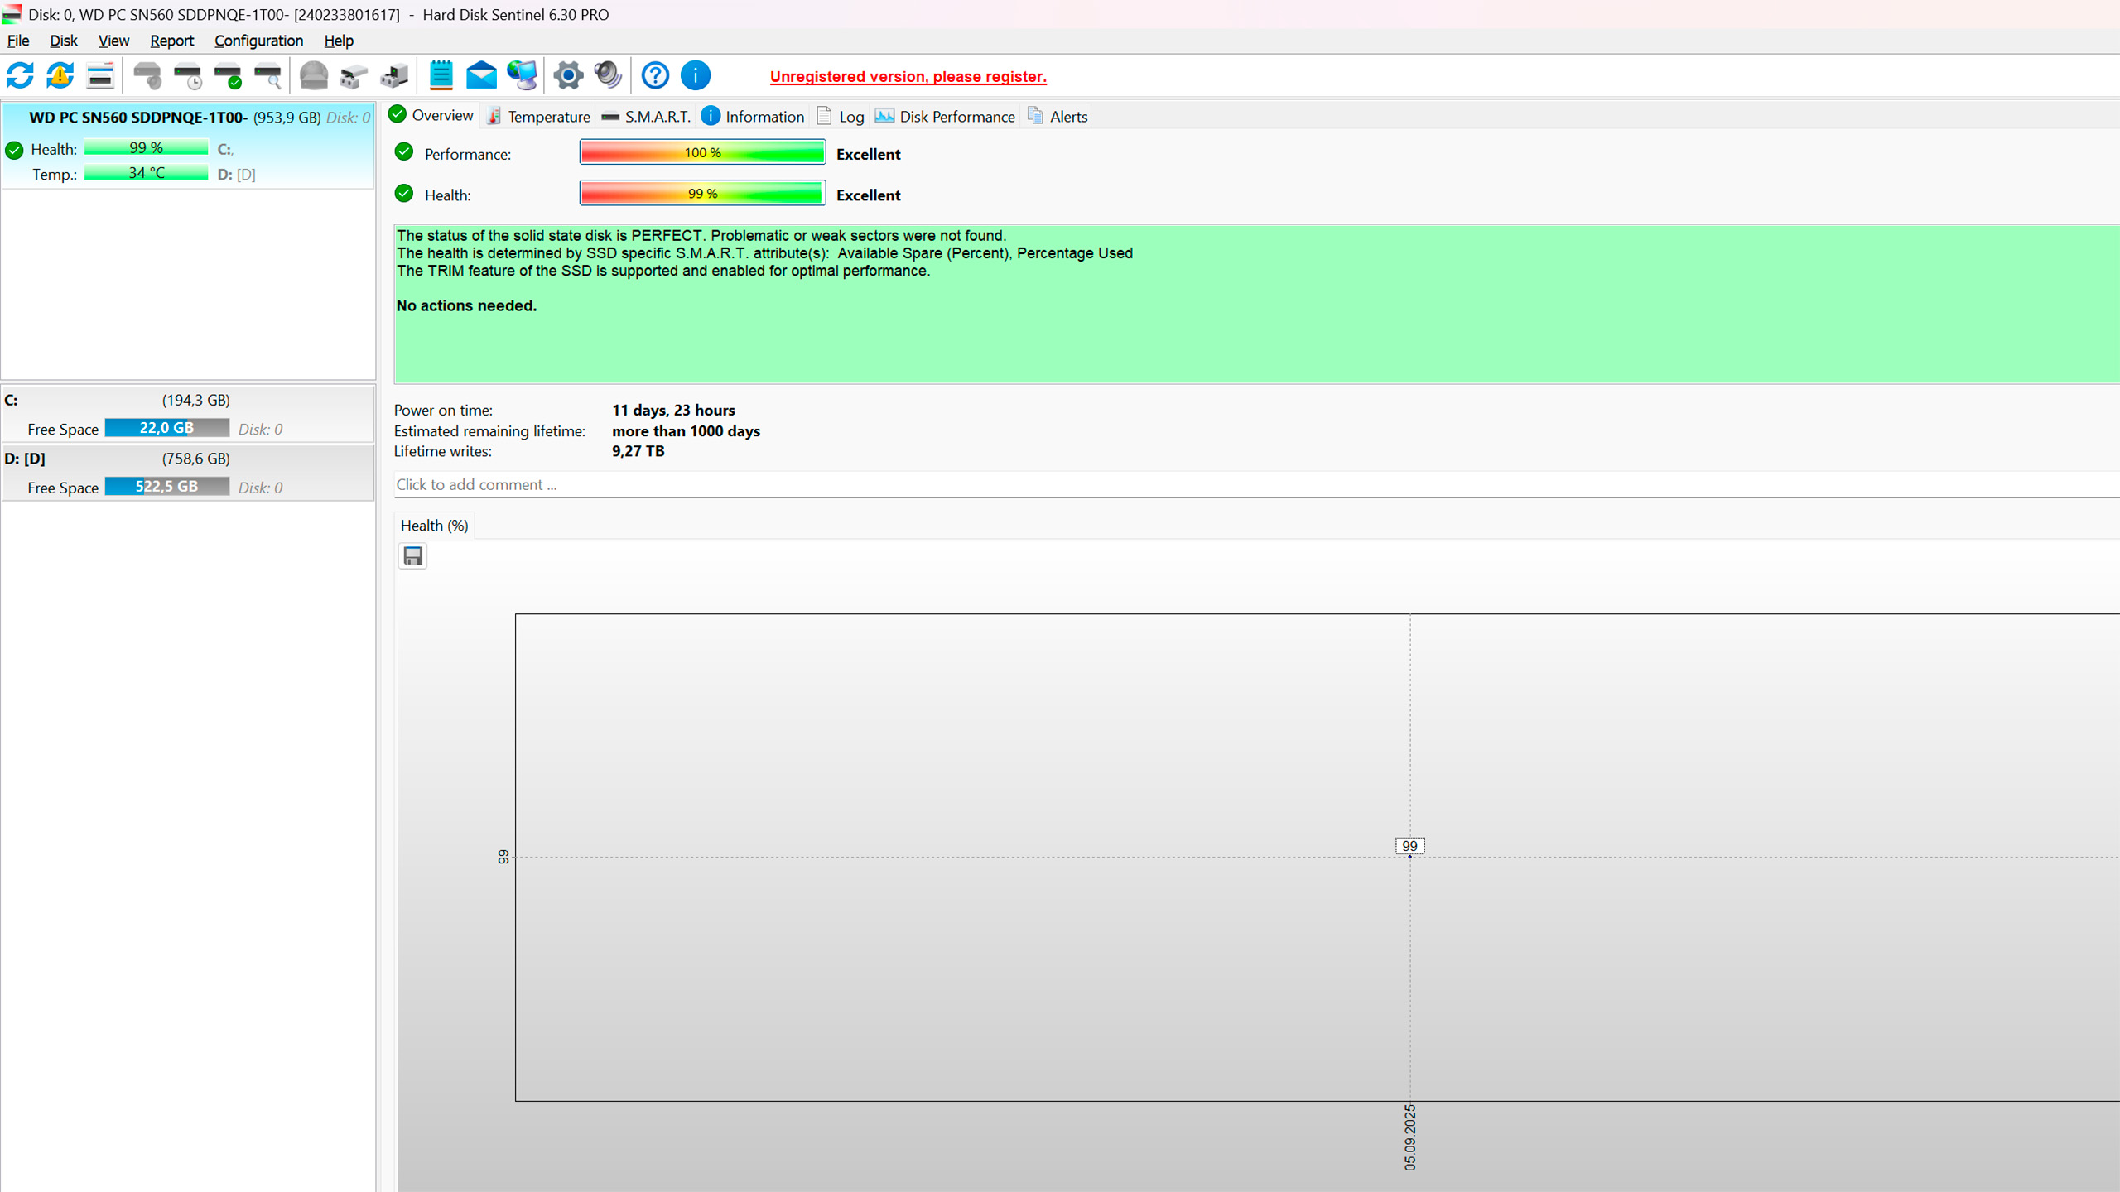
Task: Click the drive with green checkmark test icon
Action: tap(229, 75)
